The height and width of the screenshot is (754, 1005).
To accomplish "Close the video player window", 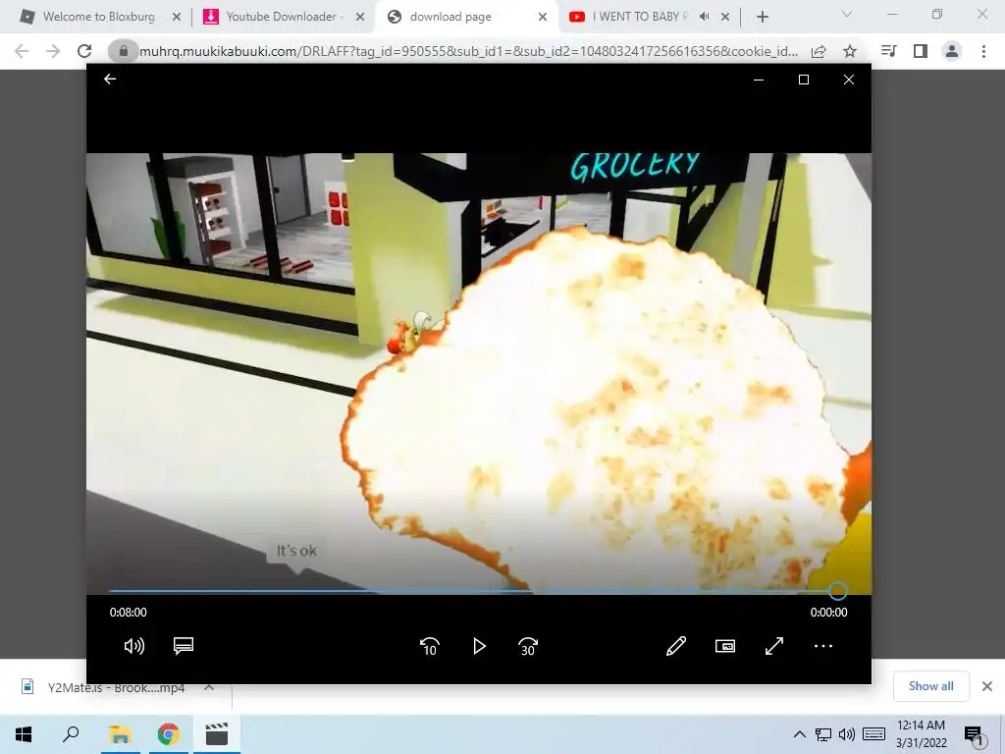I will pyautogui.click(x=849, y=80).
